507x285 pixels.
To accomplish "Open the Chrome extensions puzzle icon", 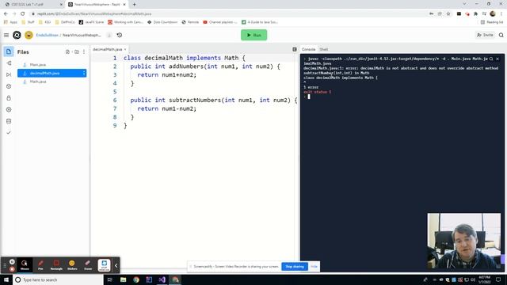I will tap(475, 13).
